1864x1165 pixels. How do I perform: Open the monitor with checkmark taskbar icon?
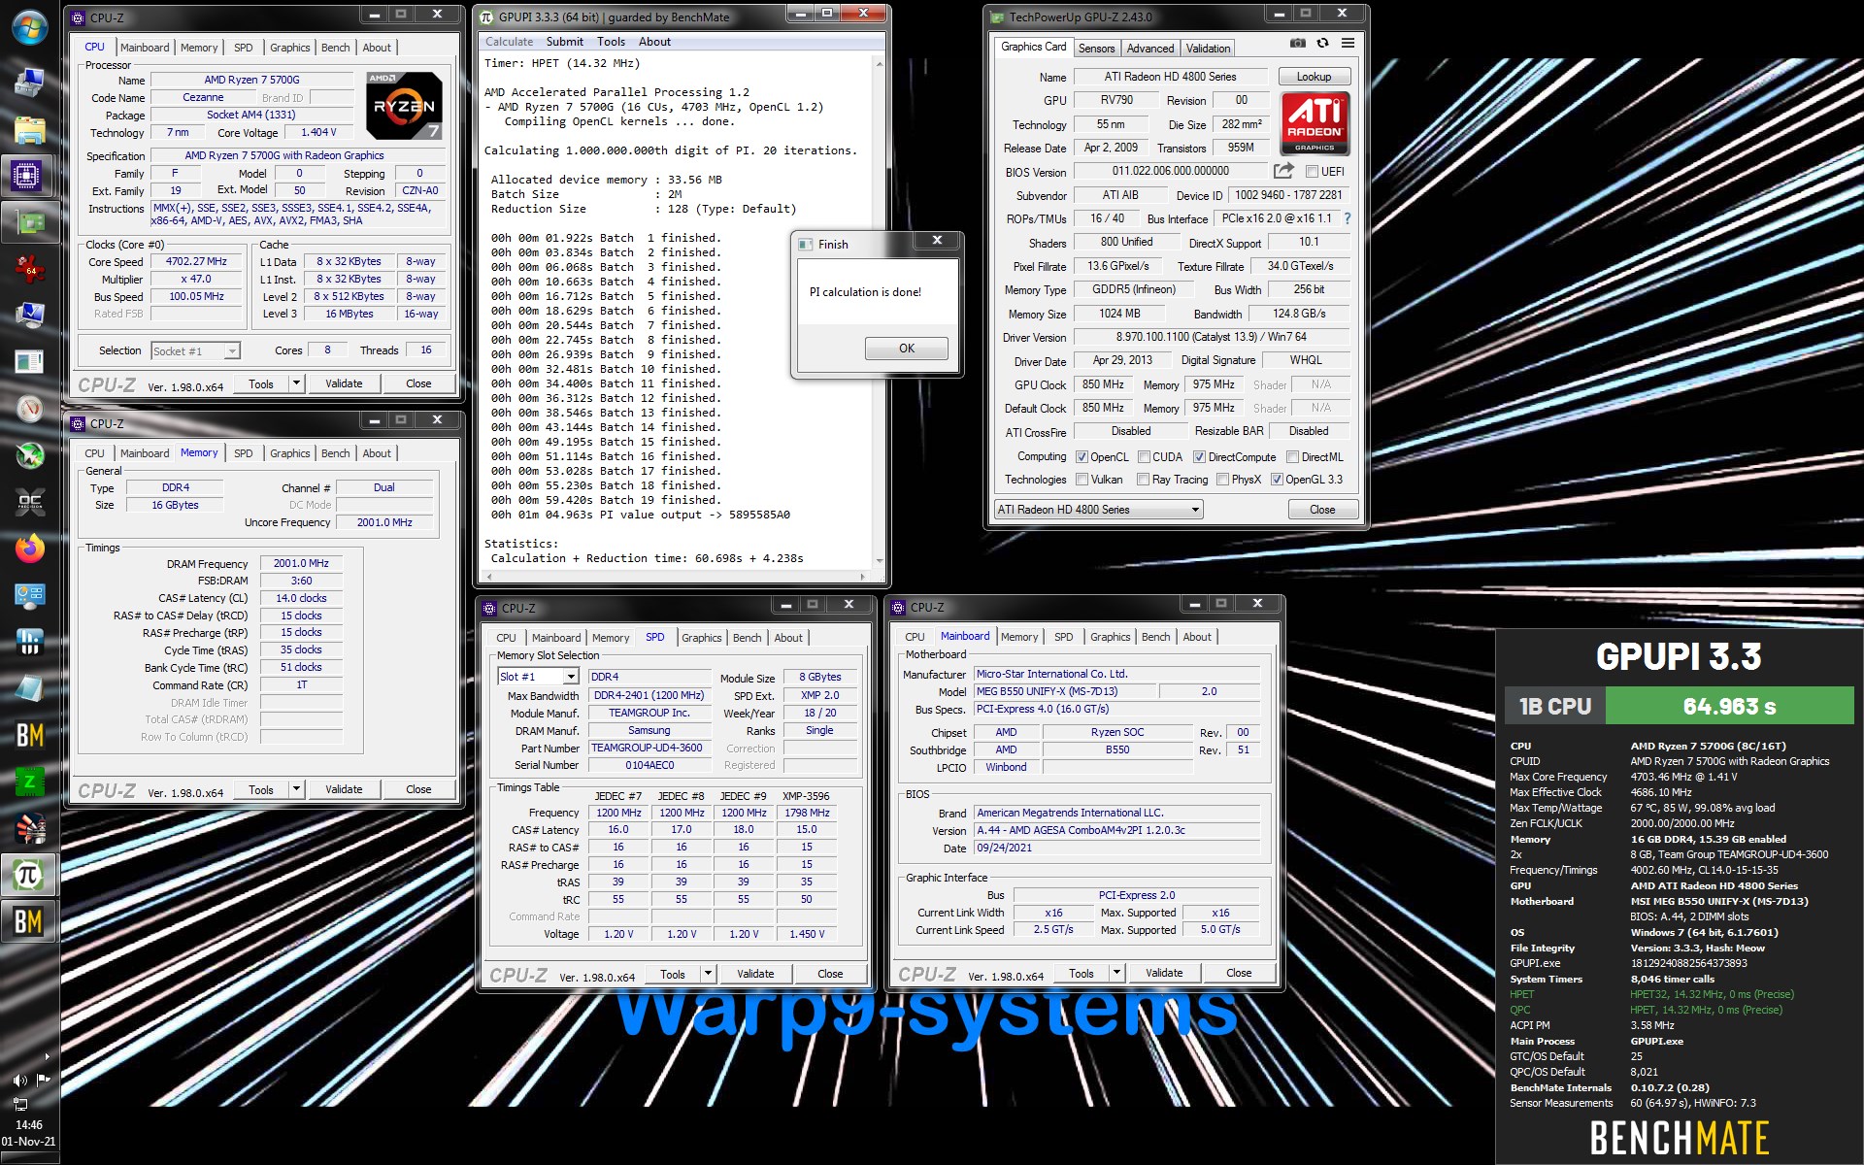pos(29,316)
